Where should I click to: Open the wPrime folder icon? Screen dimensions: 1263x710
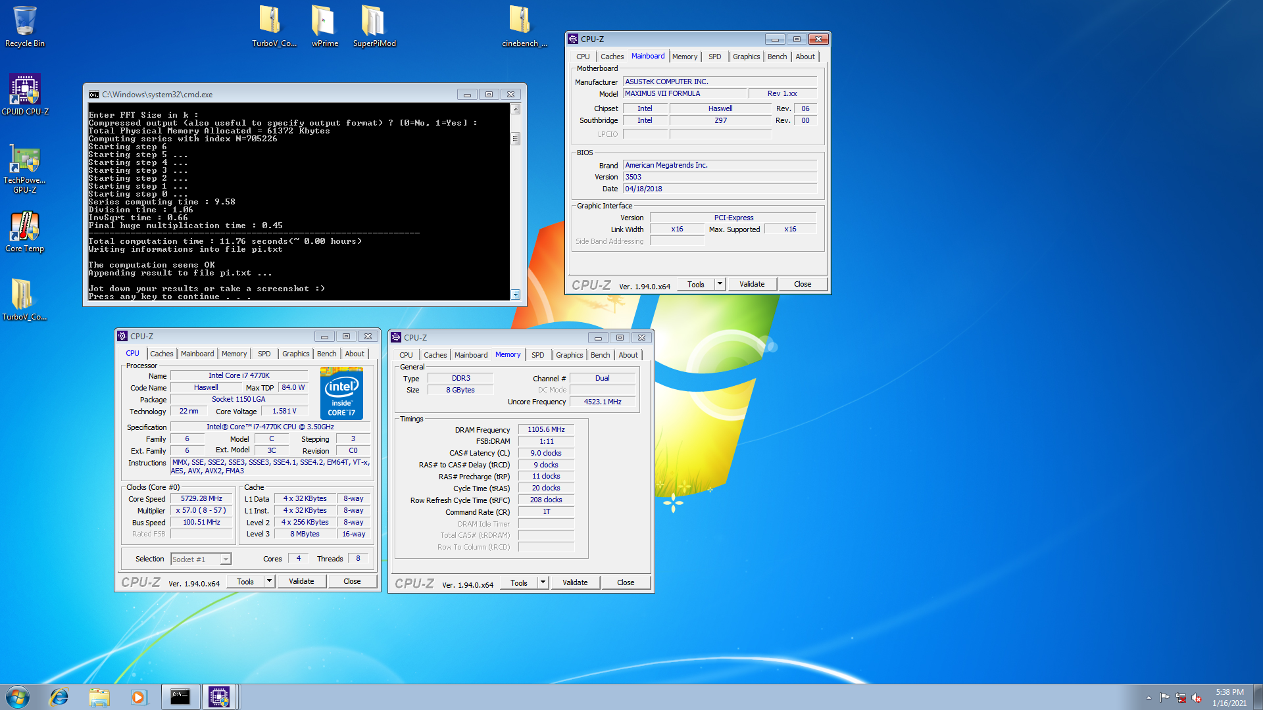[325, 26]
